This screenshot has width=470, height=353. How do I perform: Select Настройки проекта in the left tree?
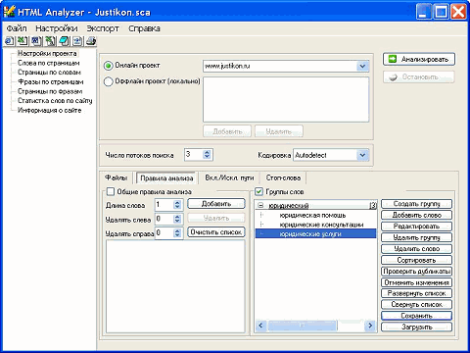pos(47,53)
